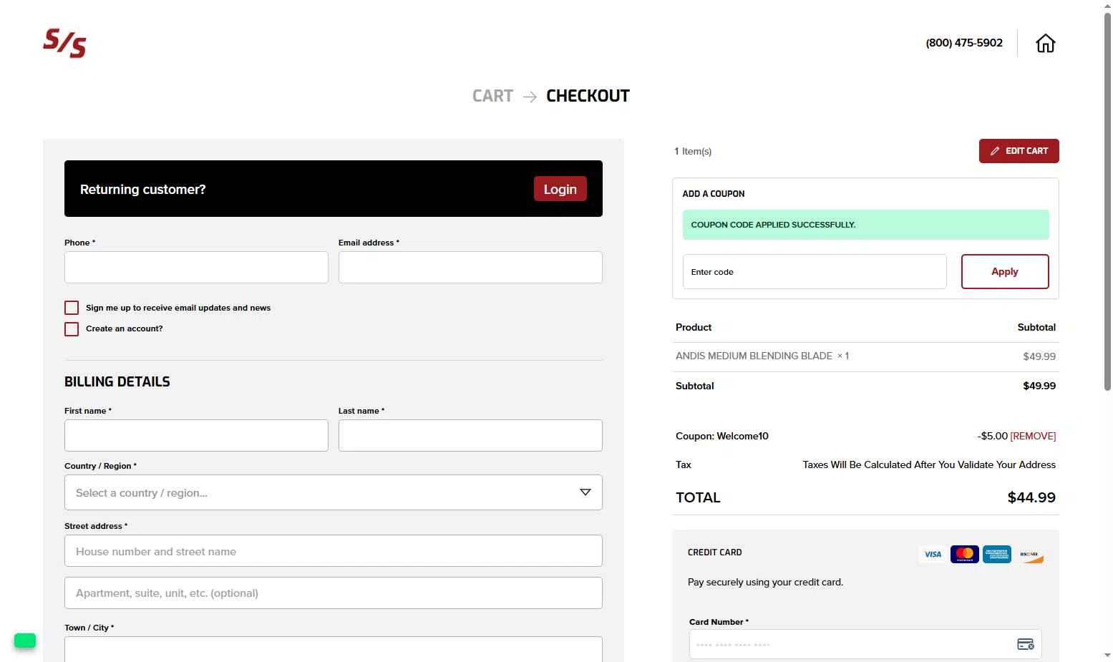Image resolution: width=1113 pixels, height=662 pixels.
Task: Apply the coupon code
Action: (1005, 272)
